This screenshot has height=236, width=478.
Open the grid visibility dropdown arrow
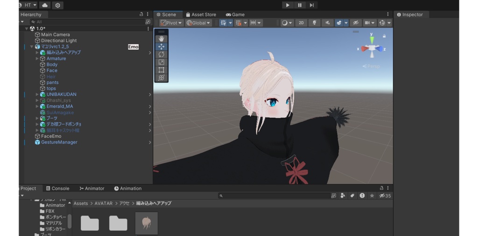[231, 23]
